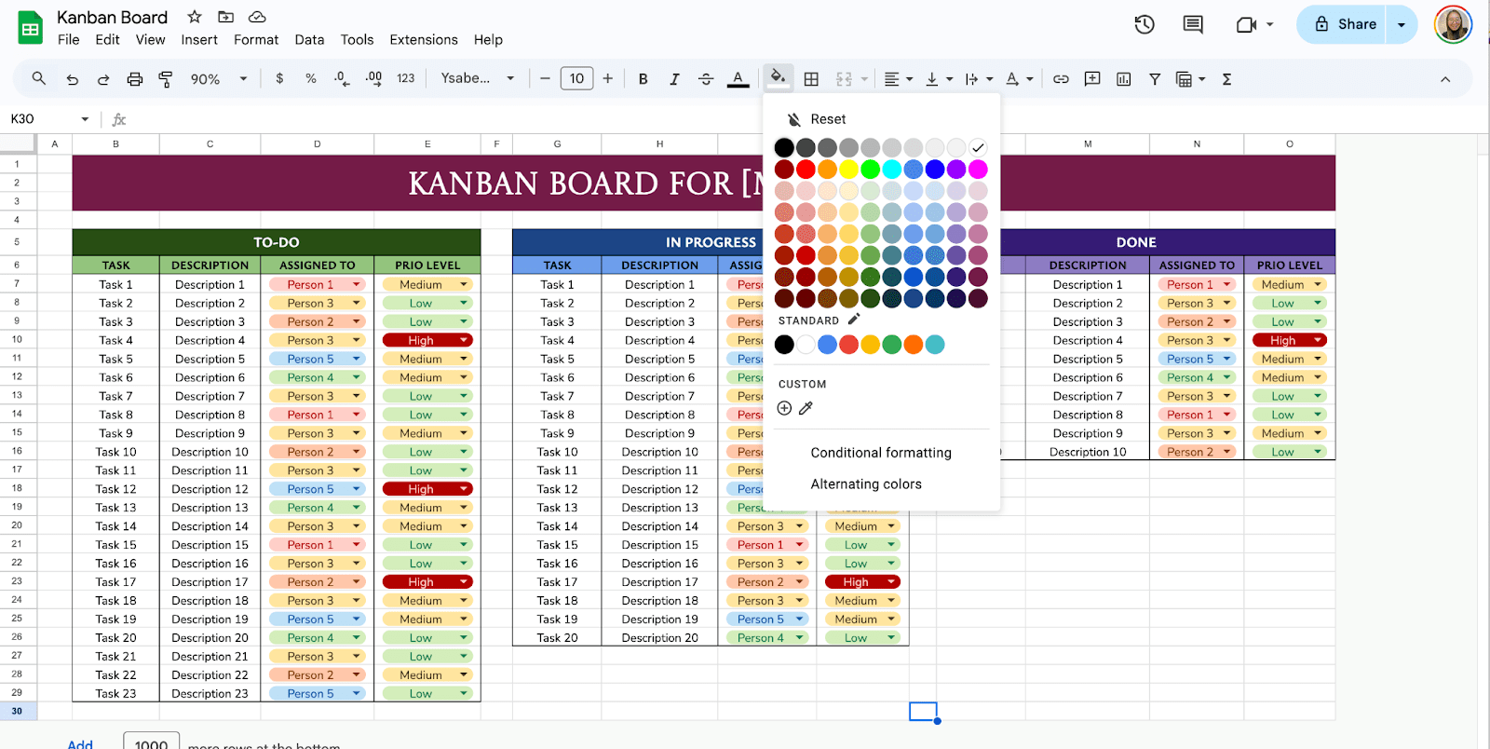Open version history clock icon
Viewport: 1490px width, 749px height.
[1145, 25]
